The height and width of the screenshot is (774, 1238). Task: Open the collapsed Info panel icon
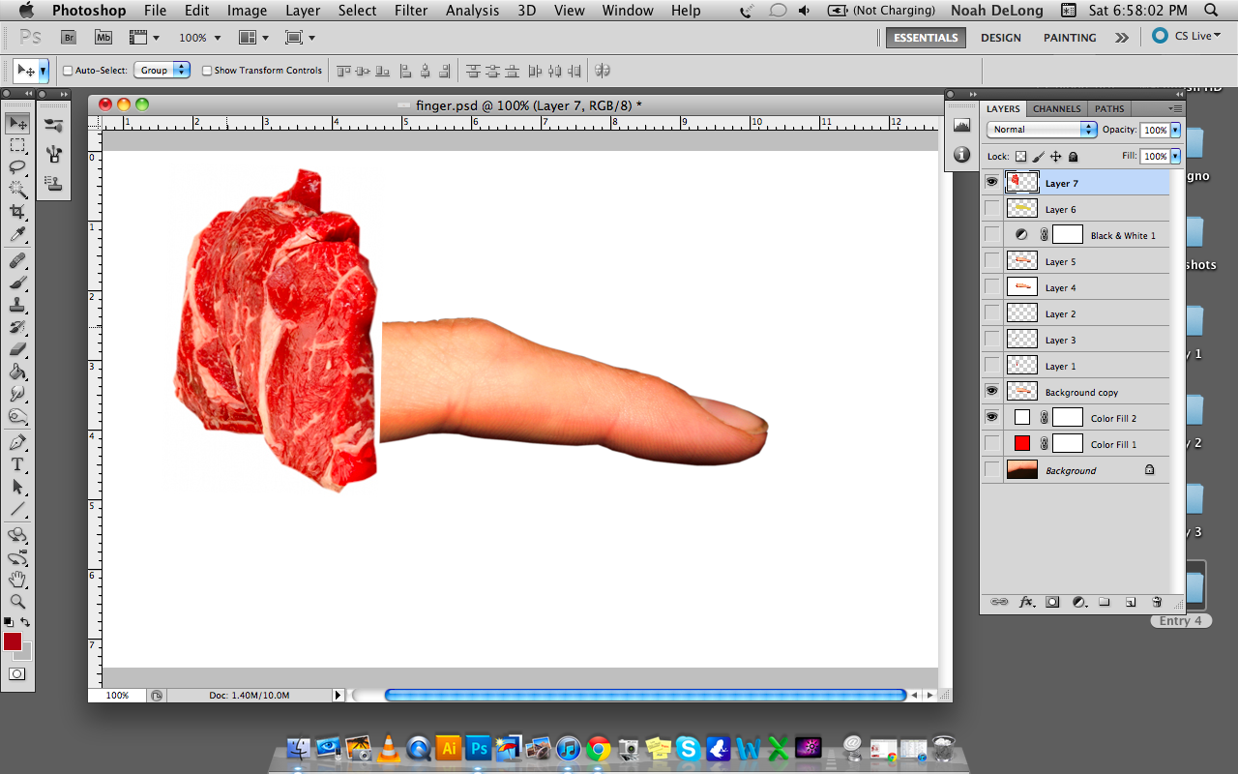[x=961, y=155]
